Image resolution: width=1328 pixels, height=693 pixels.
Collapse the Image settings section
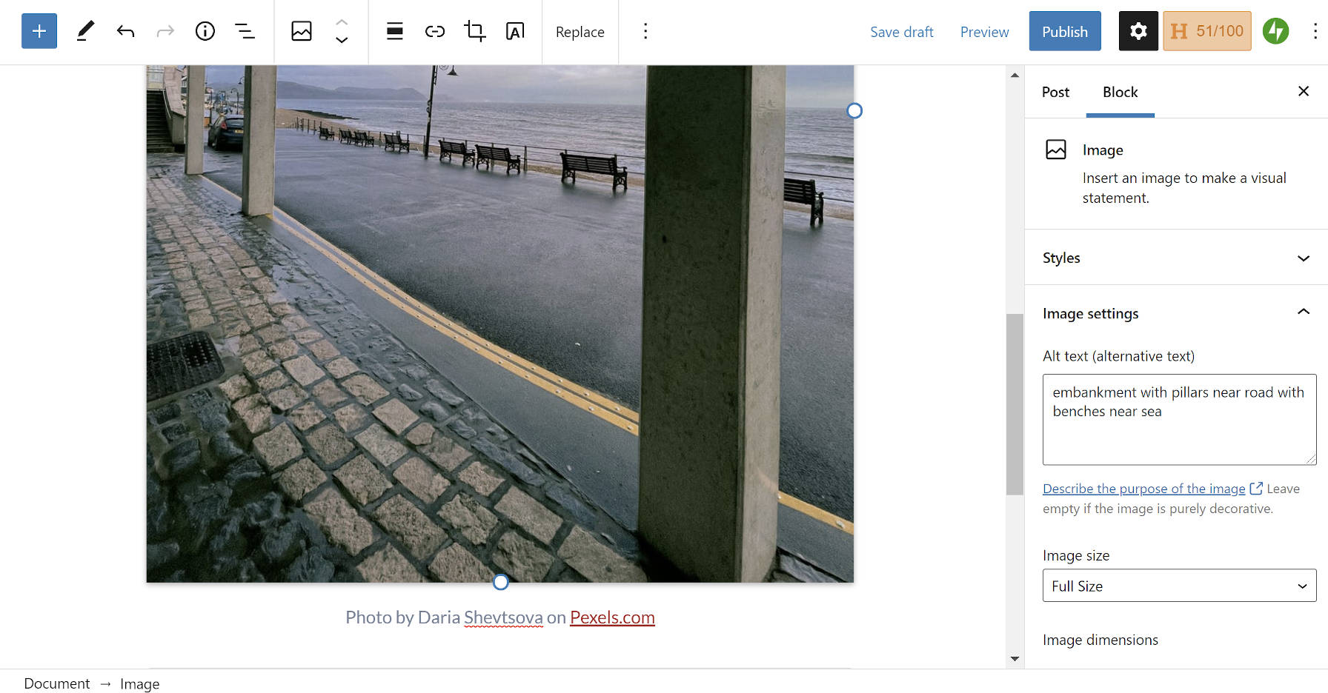click(x=1304, y=312)
